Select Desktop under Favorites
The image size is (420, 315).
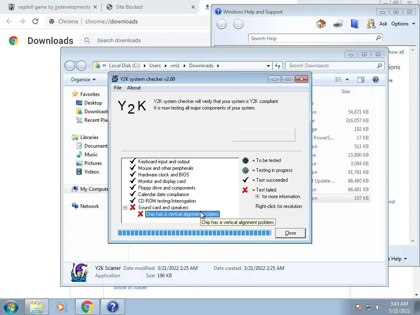point(89,103)
